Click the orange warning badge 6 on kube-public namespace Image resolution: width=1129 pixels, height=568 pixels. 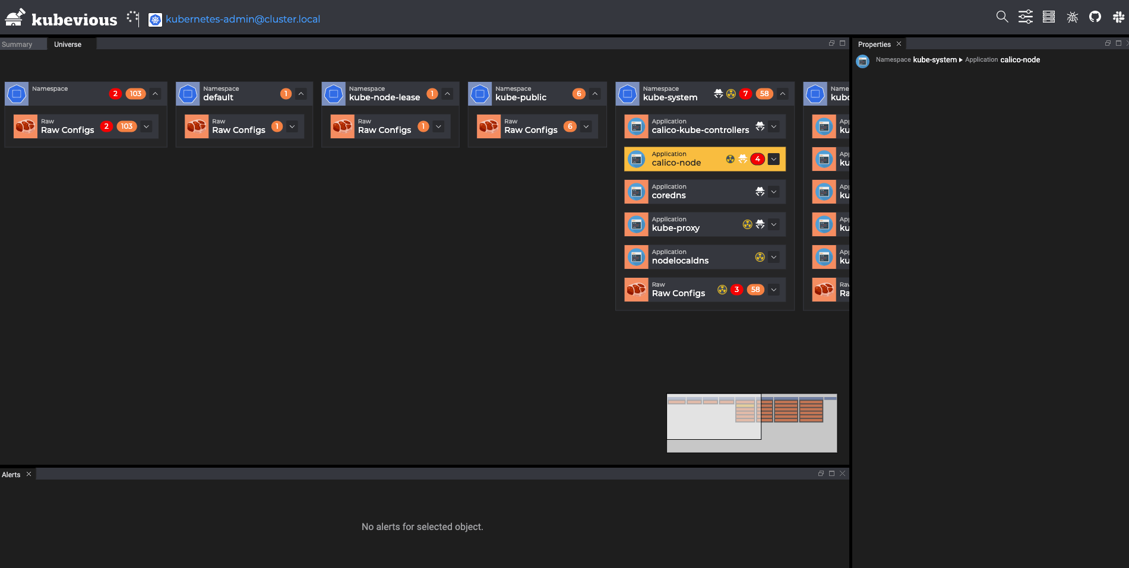(579, 94)
